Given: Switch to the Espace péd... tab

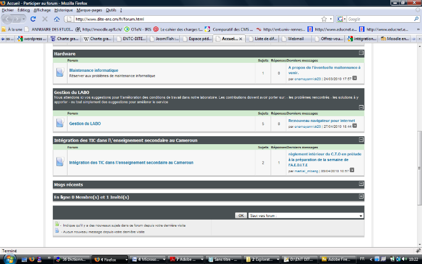Looking at the screenshot, I should point(197,39).
